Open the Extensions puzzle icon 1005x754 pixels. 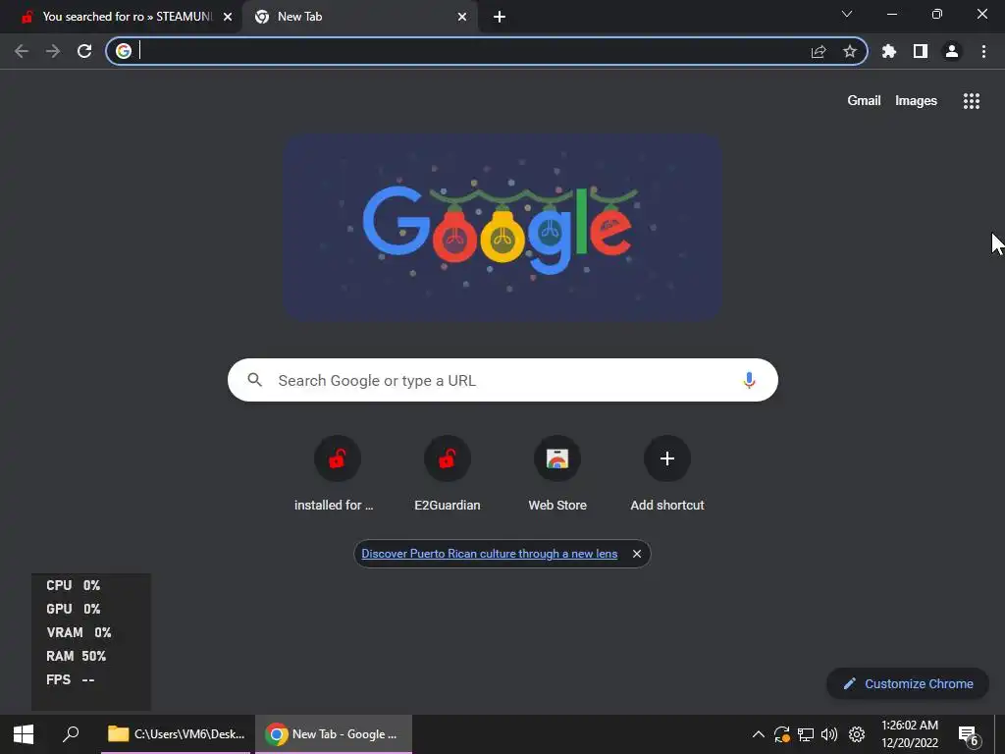(x=889, y=51)
